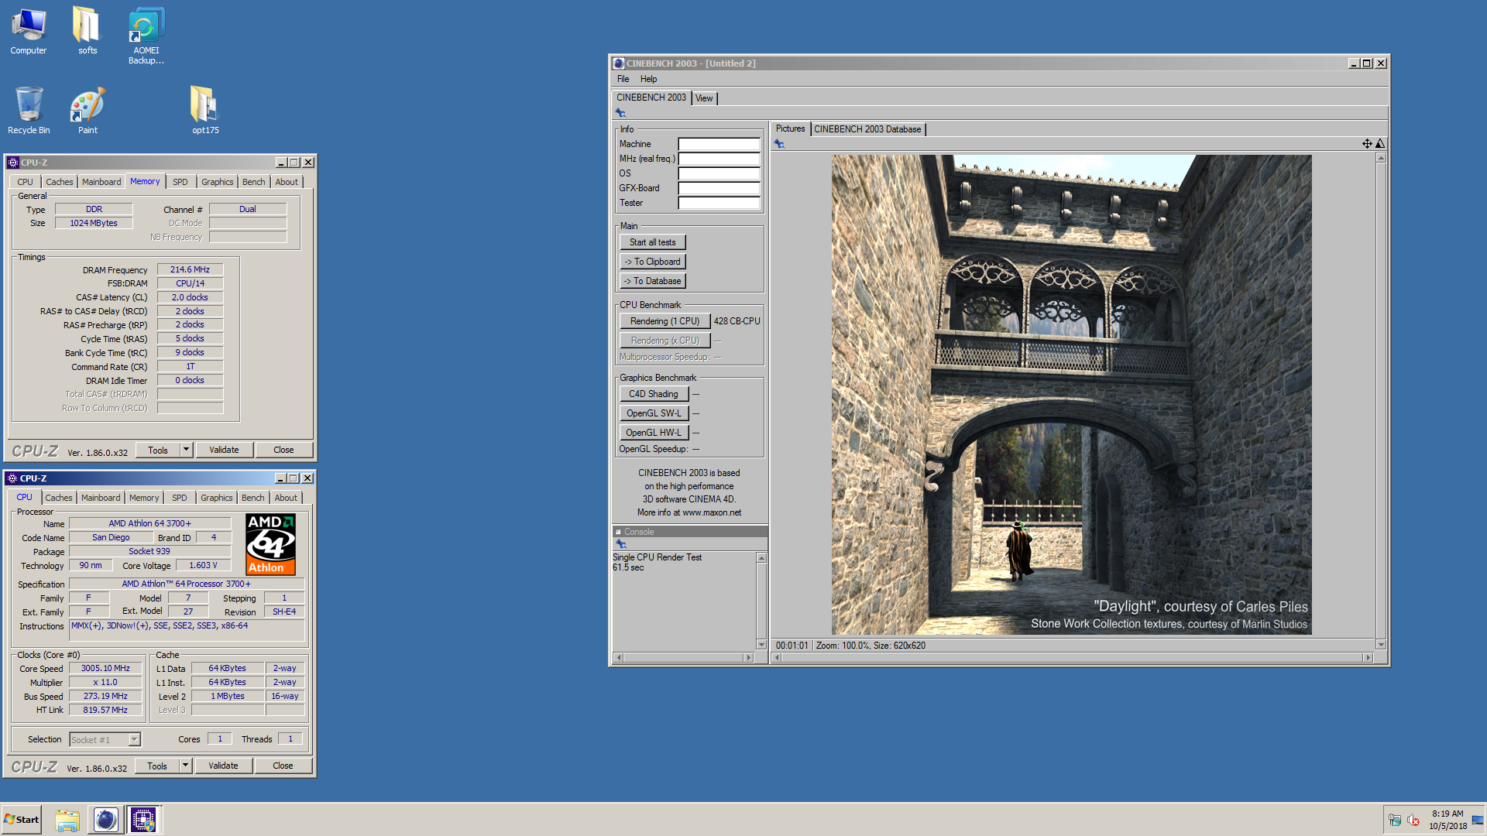Image resolution: width=1487 pixels, height=836 pixels.
Task: Click the volume muted tray icon
Action: pyautogui.click(x=1413, y=820)
